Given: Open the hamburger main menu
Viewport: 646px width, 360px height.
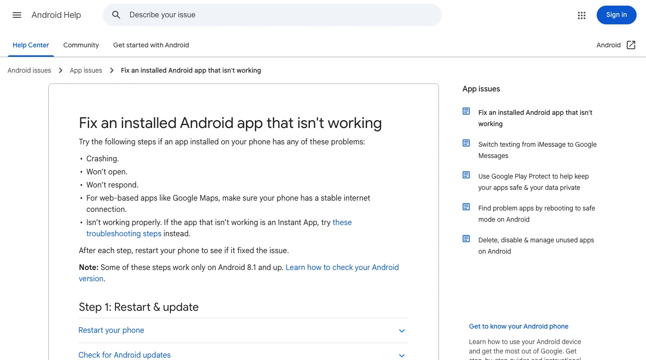Looking at the screenshot, I should [x=17, y=15].
